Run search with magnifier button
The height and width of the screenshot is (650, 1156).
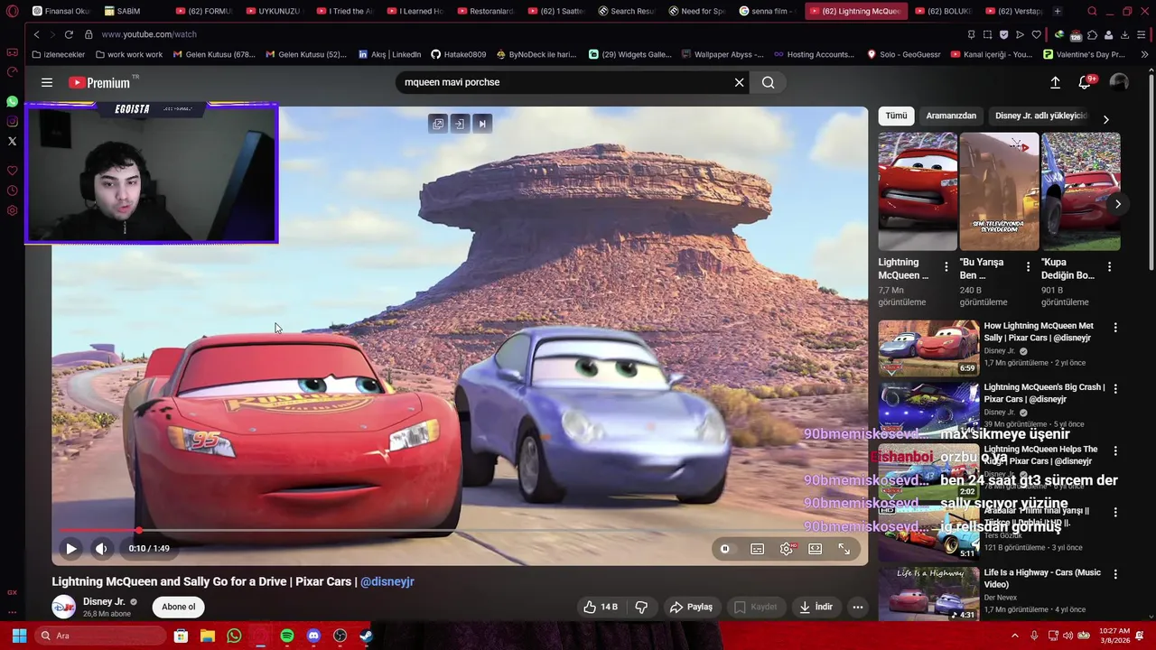point(768,82)
